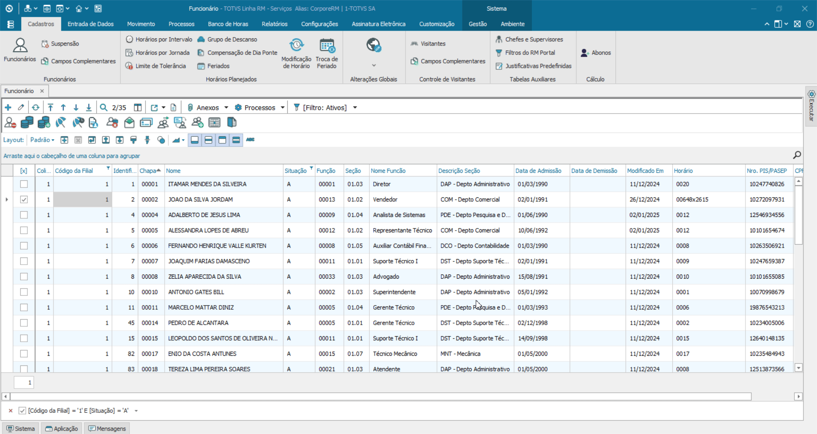Click the Visitantes button
817x434 pixels.
tap(428, 44)
